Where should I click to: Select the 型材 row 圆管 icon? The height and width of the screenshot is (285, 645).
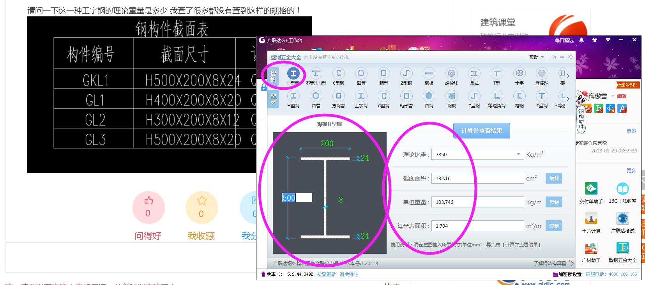[x=316, y=96]
